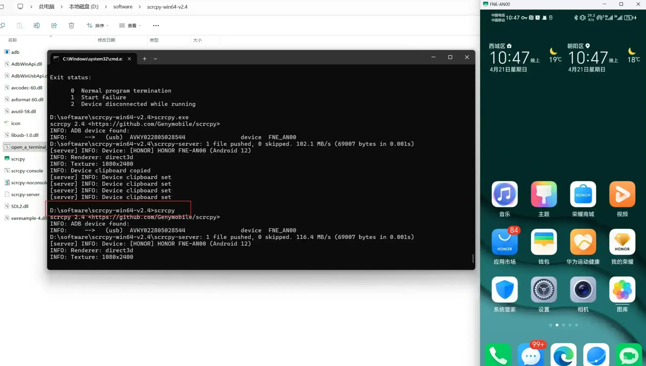Click the delete trash icon in Explorer toolbar
The image size is (646, 366).
click(x=71, y=25)
